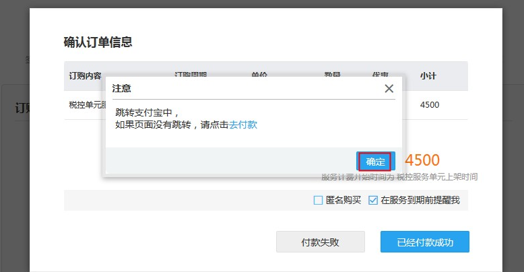Click the orange 4500 total amount

point(422,160)
